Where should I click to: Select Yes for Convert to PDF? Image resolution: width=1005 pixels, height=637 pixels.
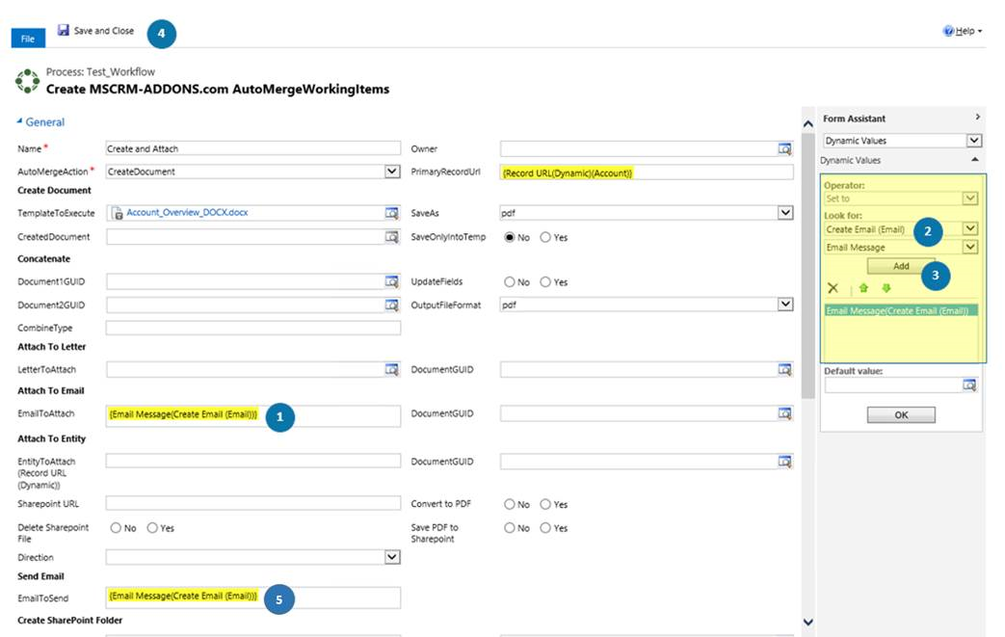coord(545,504)
